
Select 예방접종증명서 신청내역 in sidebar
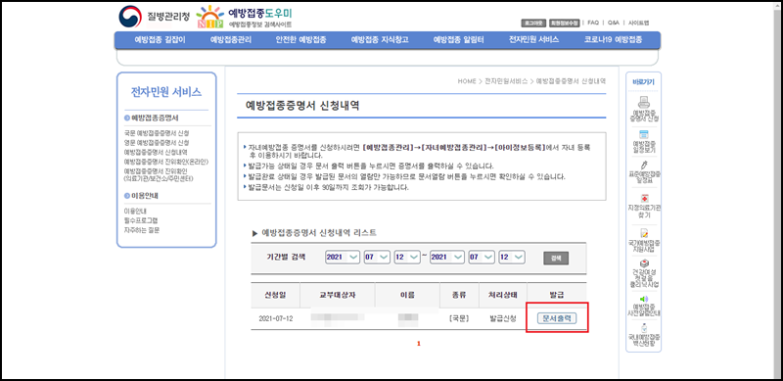[x=157, y=152]
